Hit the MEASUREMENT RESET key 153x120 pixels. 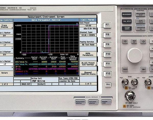click(x=141, y=14)
